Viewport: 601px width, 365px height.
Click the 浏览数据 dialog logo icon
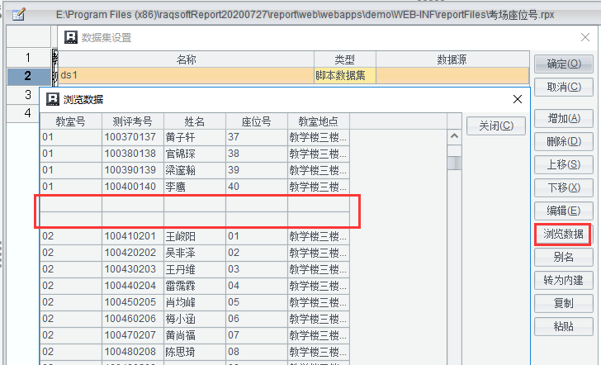tap(53, 99)
